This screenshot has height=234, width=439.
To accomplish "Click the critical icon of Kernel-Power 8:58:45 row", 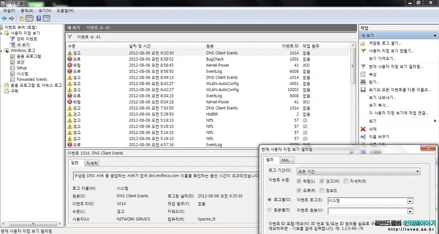I will [70, 65].
